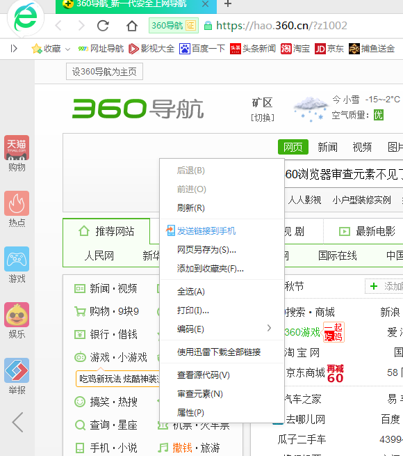403x456 pixels.
Task: Click the green padlock security icon
Action: (x=208, y=26)
